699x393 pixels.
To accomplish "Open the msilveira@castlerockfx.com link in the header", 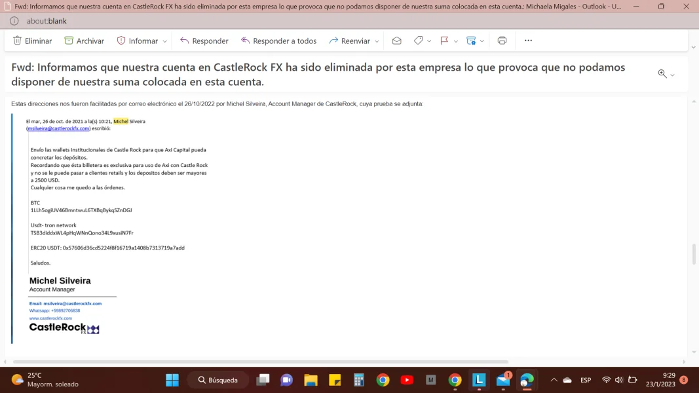I will pos(58,128).
